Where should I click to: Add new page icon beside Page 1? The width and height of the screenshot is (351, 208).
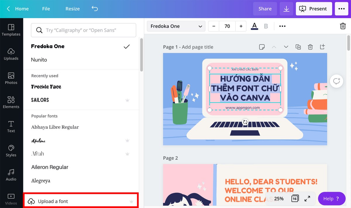tap(322, 47)
